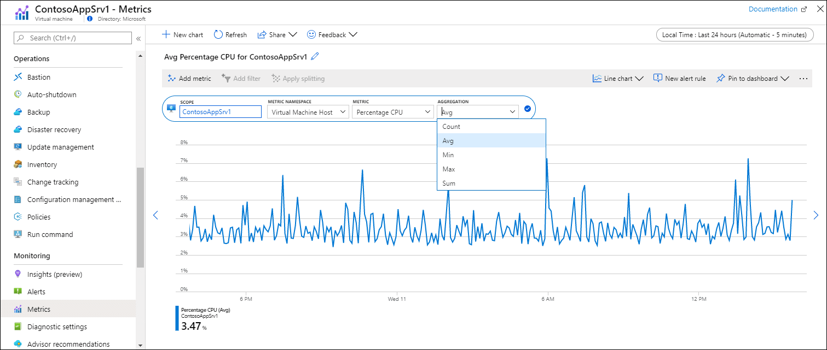Collapse the sidebar with the double-chevron icon
This screenshot has height=350, width=827.
pyautogui.click(x=138, y=38)
